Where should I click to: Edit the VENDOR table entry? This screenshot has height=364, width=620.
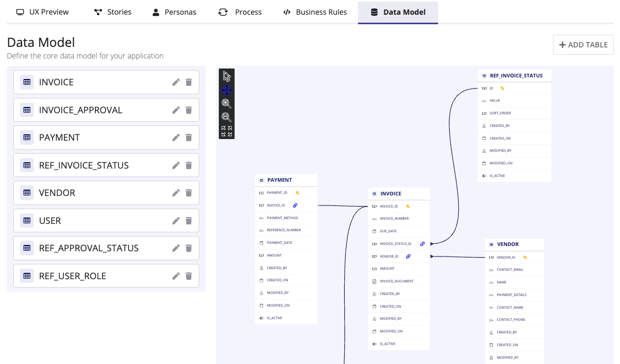[x=176, y=193]
